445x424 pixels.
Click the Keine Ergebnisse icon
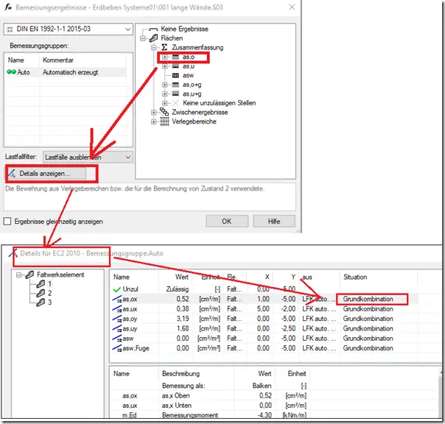tap(153, 29)
